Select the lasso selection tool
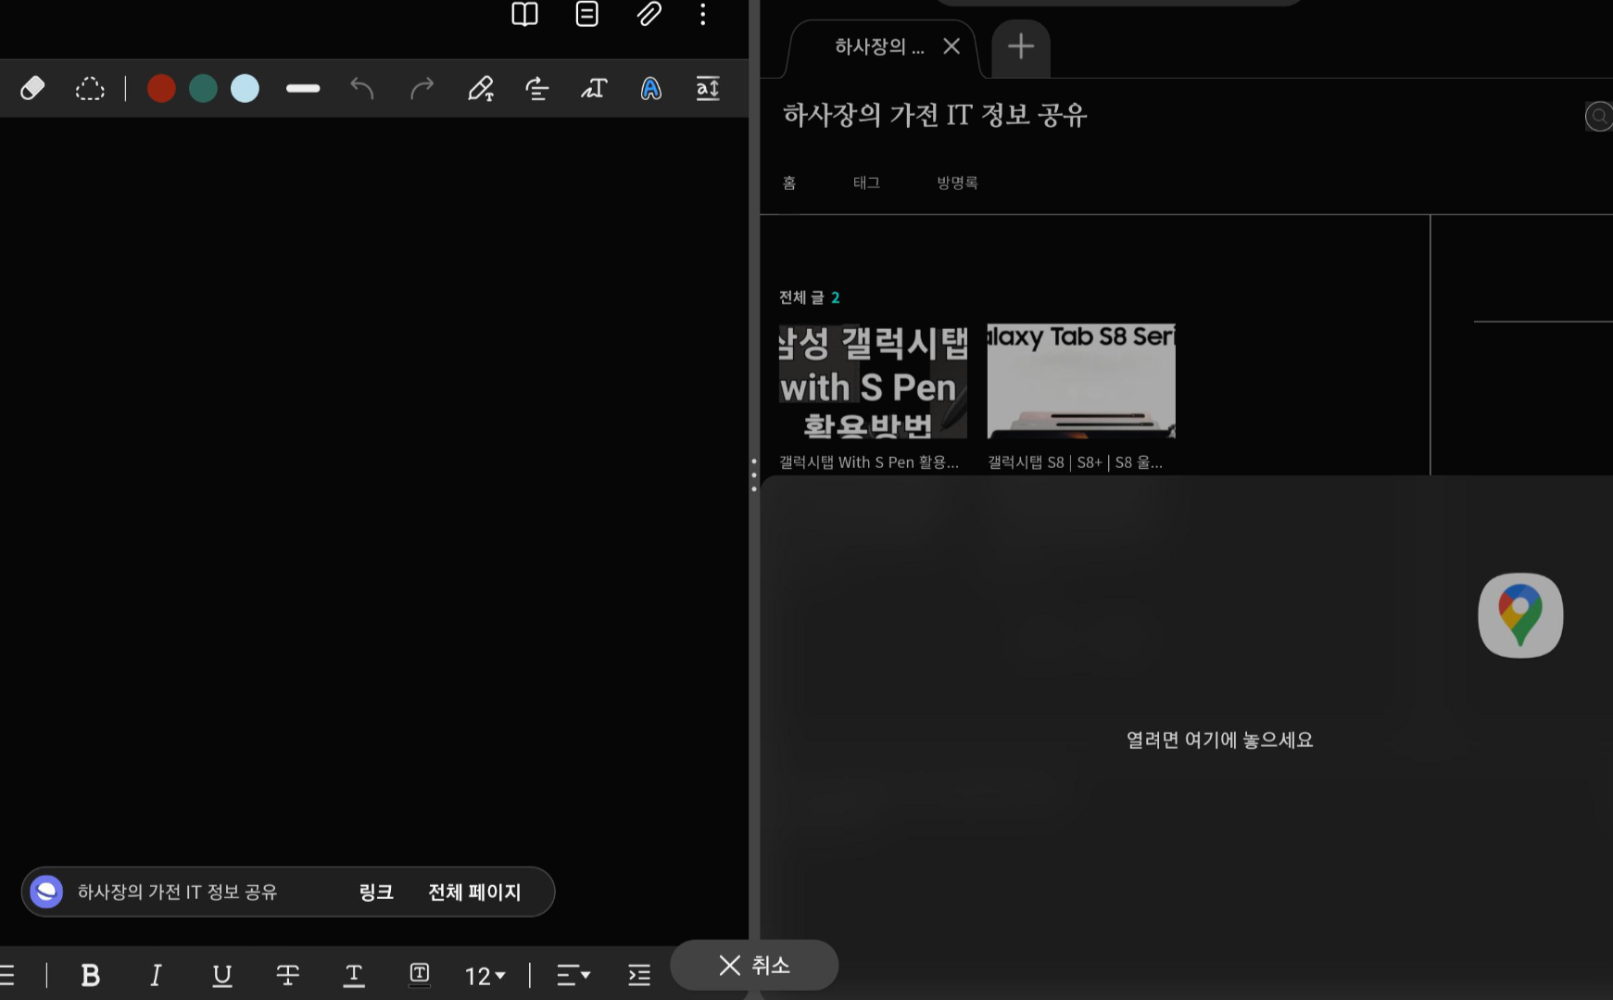 point(90,89)
